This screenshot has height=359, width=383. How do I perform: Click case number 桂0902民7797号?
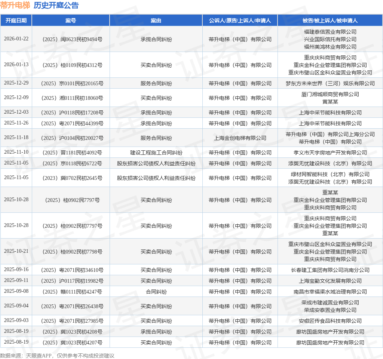tap(72, 200)
